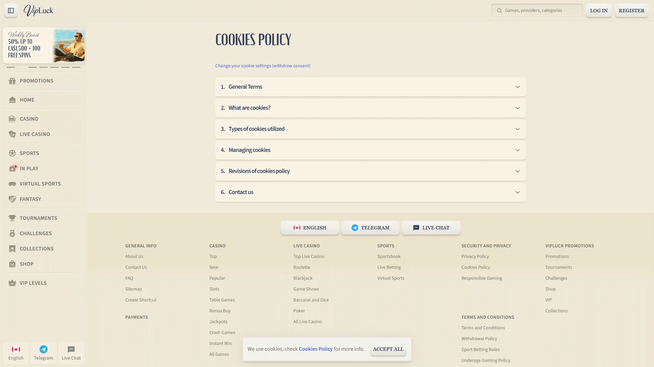This screenshot has width=654, height=367.
Task: Expand the Contact us section
Action: click(x=370, y=192)
